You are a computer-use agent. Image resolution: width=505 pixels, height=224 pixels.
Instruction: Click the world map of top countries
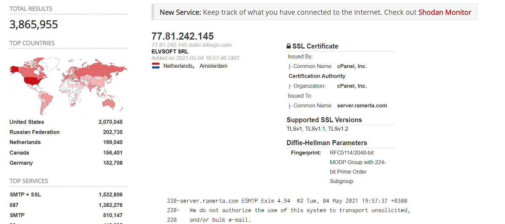[x=69, y=86]
